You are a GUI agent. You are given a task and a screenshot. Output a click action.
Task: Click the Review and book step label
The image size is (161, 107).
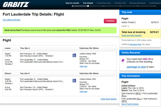[x=137, y=3]
